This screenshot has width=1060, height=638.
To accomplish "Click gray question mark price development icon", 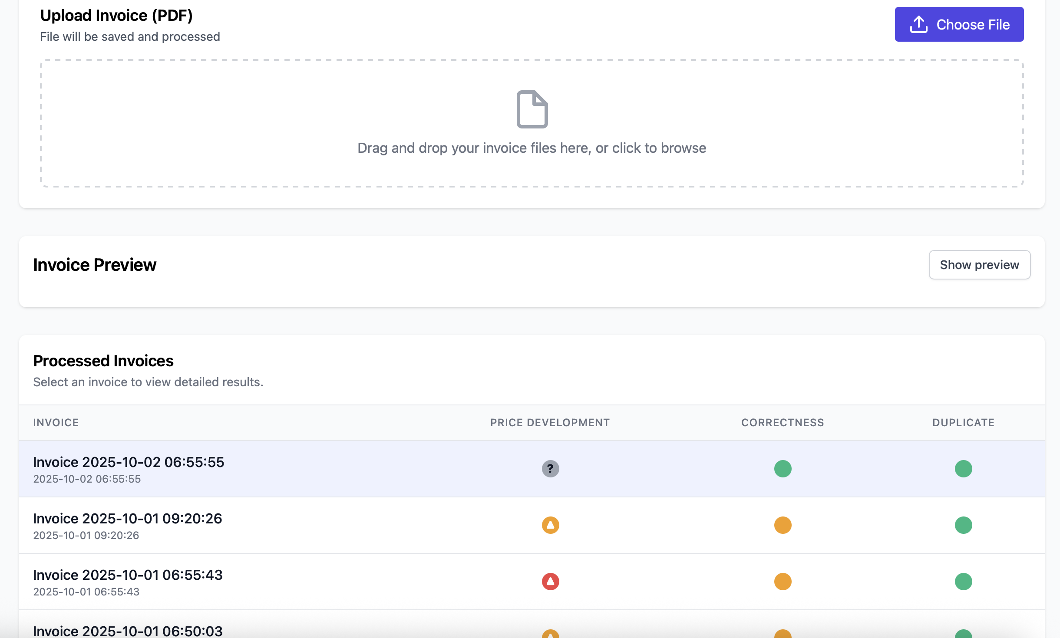I will pyautogui.click(x=550, y=469).
